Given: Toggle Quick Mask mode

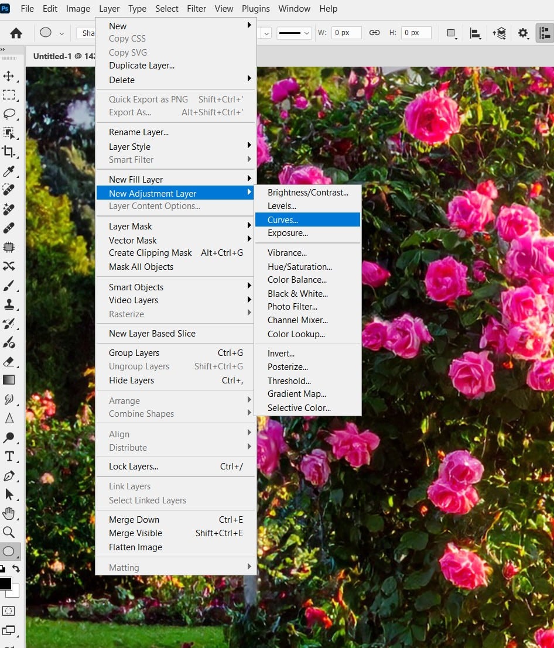Looking at the screenshot, I should coord(9,611).
